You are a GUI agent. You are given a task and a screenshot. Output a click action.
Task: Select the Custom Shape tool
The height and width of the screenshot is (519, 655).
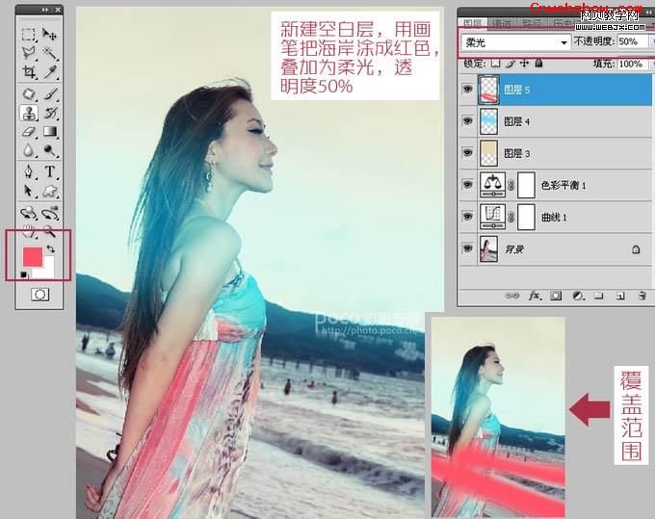[x=49, y=191]
